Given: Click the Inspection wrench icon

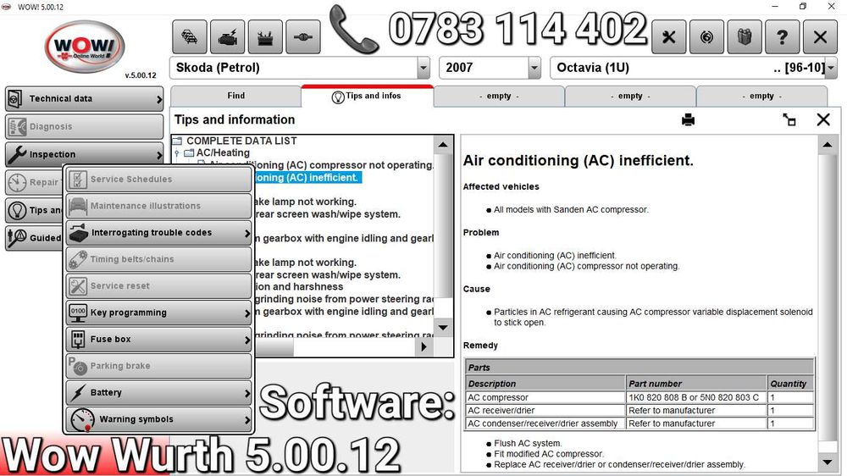Looking at the screenshot, I should 17,154.
